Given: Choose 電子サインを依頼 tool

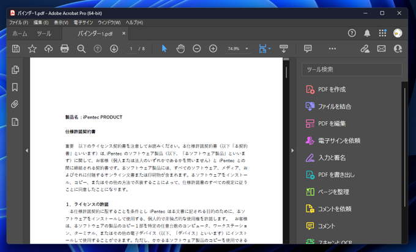Looking at the screenshot, I should [x=333, y=141].
